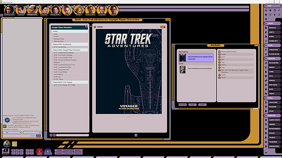Click the Images sidebar icon

[266, 67]
